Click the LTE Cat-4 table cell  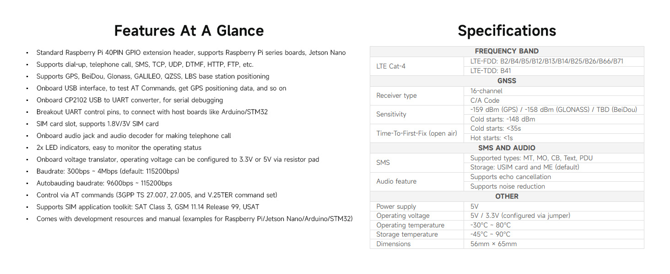pos(417,66)
